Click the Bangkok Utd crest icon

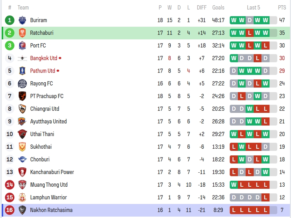click(x=22, y=58)
